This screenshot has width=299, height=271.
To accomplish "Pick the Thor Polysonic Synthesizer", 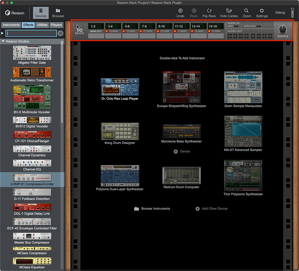I will [x=243, y=175].
